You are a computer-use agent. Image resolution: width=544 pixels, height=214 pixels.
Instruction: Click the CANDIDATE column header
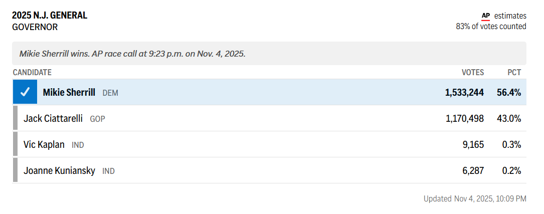tap(32, 73)
